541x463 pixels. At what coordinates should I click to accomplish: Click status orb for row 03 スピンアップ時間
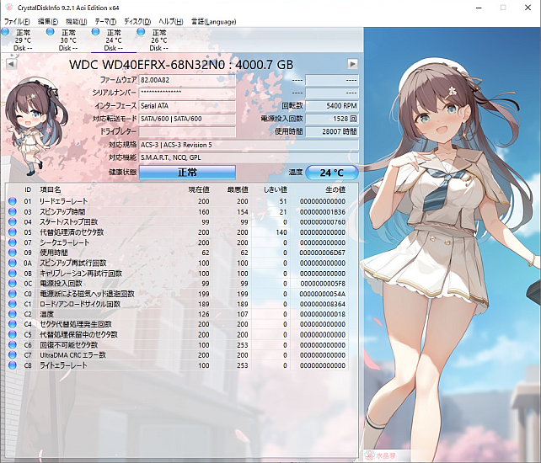pyautogui.click(x=13, y=211)
